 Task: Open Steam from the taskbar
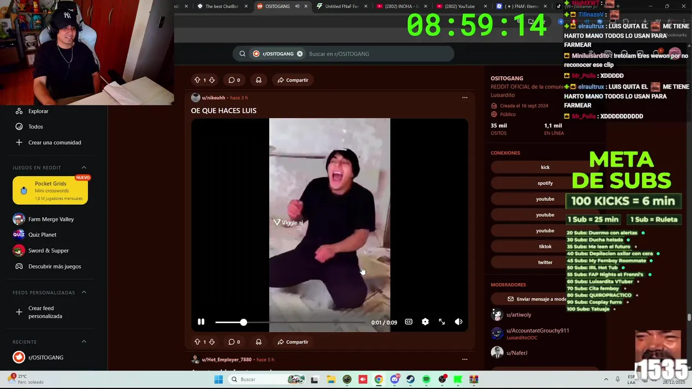click(410, 379)
